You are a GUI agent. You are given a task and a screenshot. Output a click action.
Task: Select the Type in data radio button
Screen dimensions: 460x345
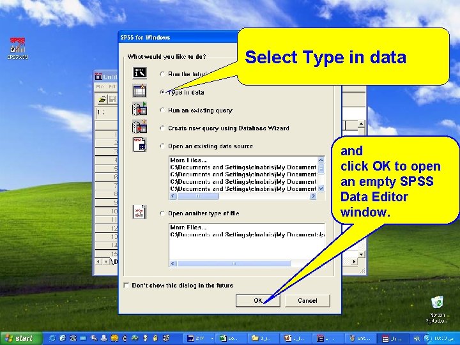162,92
